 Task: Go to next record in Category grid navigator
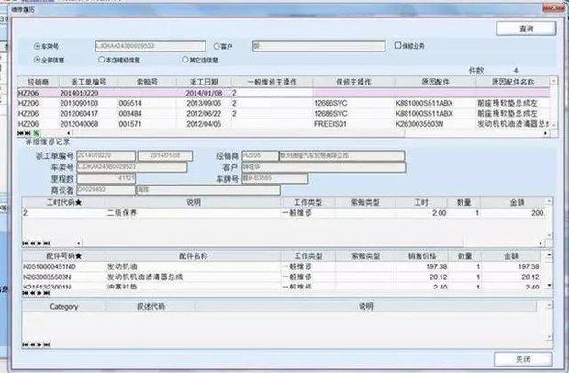(x=39, y=345)
